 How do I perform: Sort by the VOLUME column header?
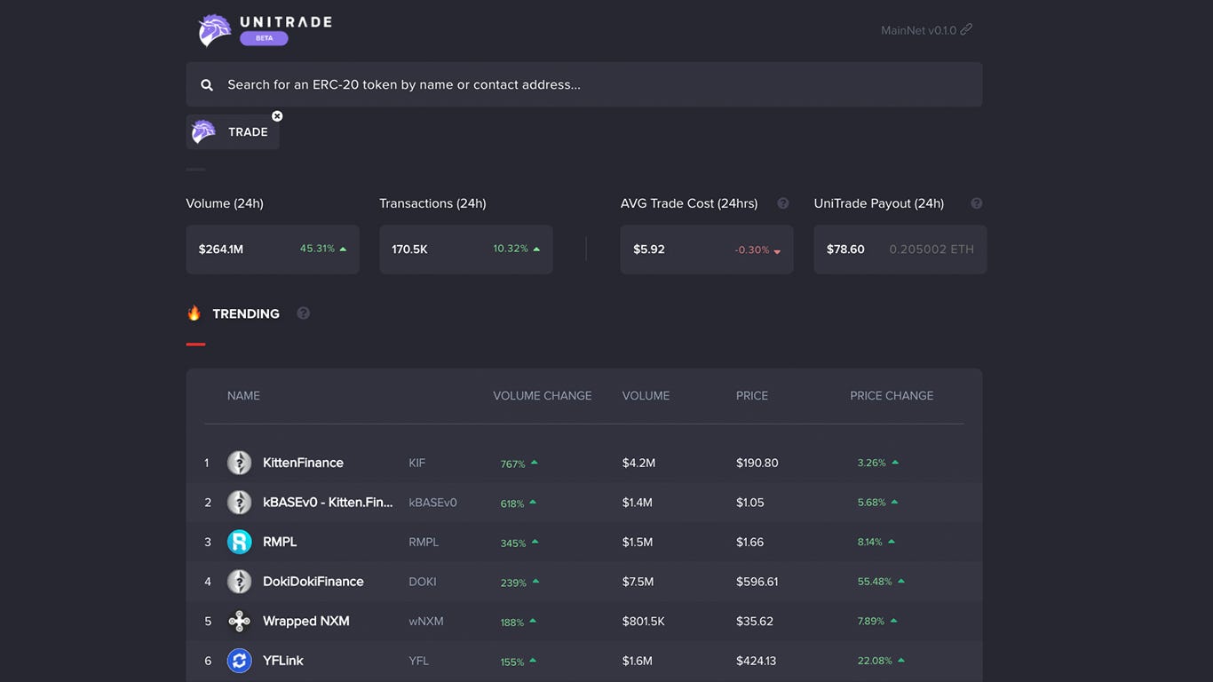click(646, 396)
